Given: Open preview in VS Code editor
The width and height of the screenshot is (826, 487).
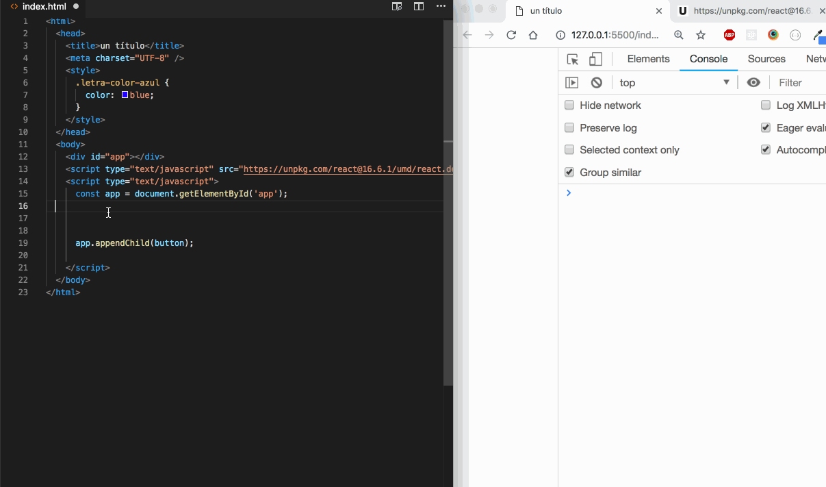Looking at the screenshot, I should tap(397, 6).
